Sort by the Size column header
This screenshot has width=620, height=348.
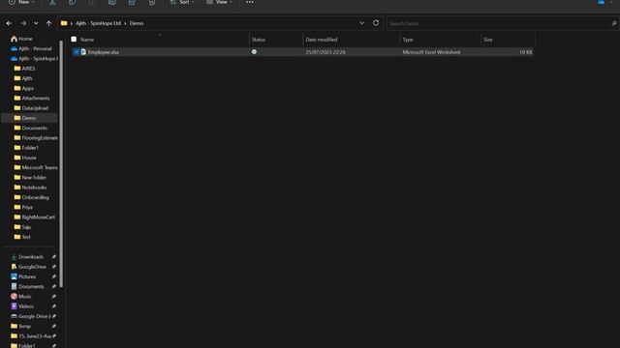pos(488,40)
